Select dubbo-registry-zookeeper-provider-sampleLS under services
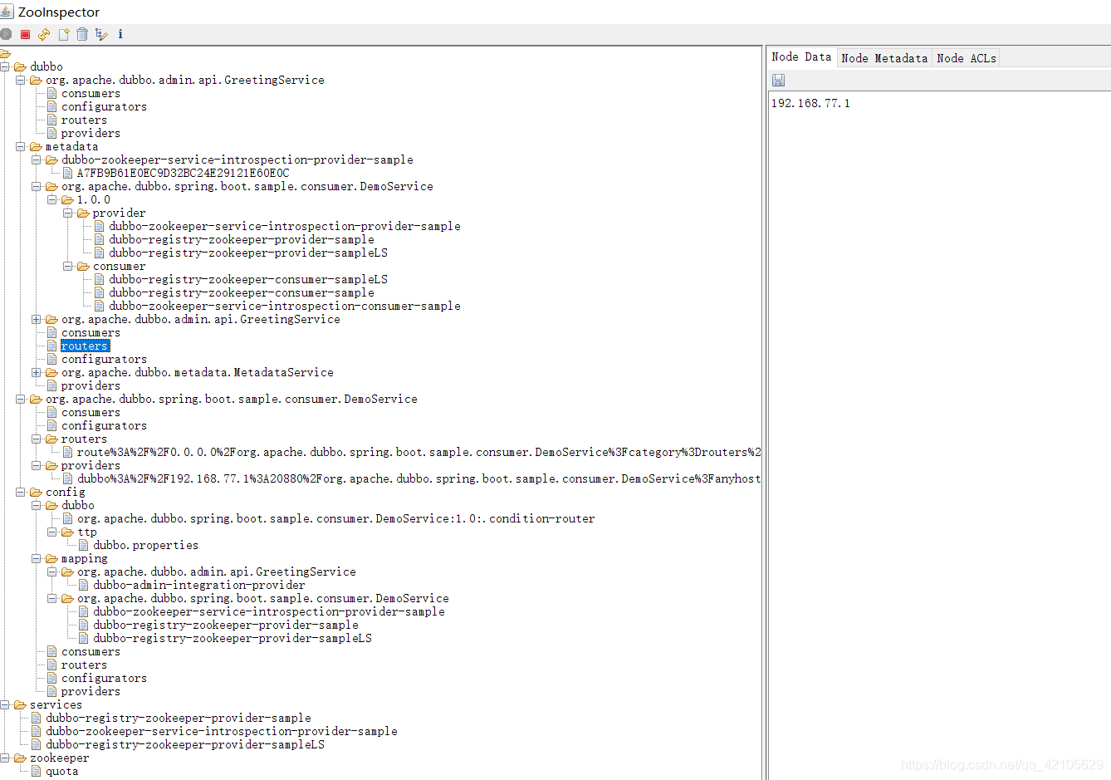The width and height of the screenshot is (1111, 780). [185, 744]
